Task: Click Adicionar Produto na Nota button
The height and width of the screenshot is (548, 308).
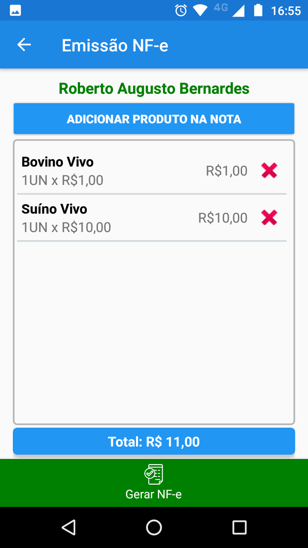Action: click(x=154, y=119)
